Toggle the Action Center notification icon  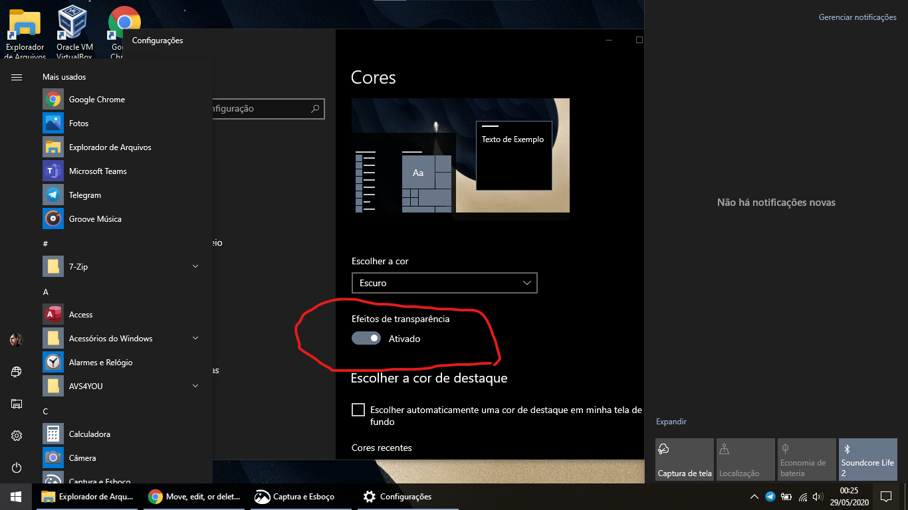[885, 497]
